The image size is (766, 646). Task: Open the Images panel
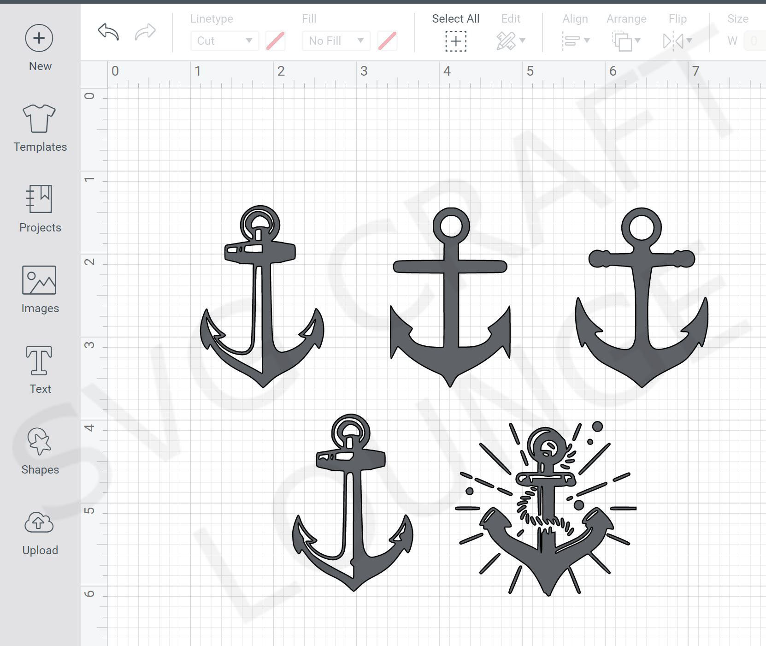40,290
